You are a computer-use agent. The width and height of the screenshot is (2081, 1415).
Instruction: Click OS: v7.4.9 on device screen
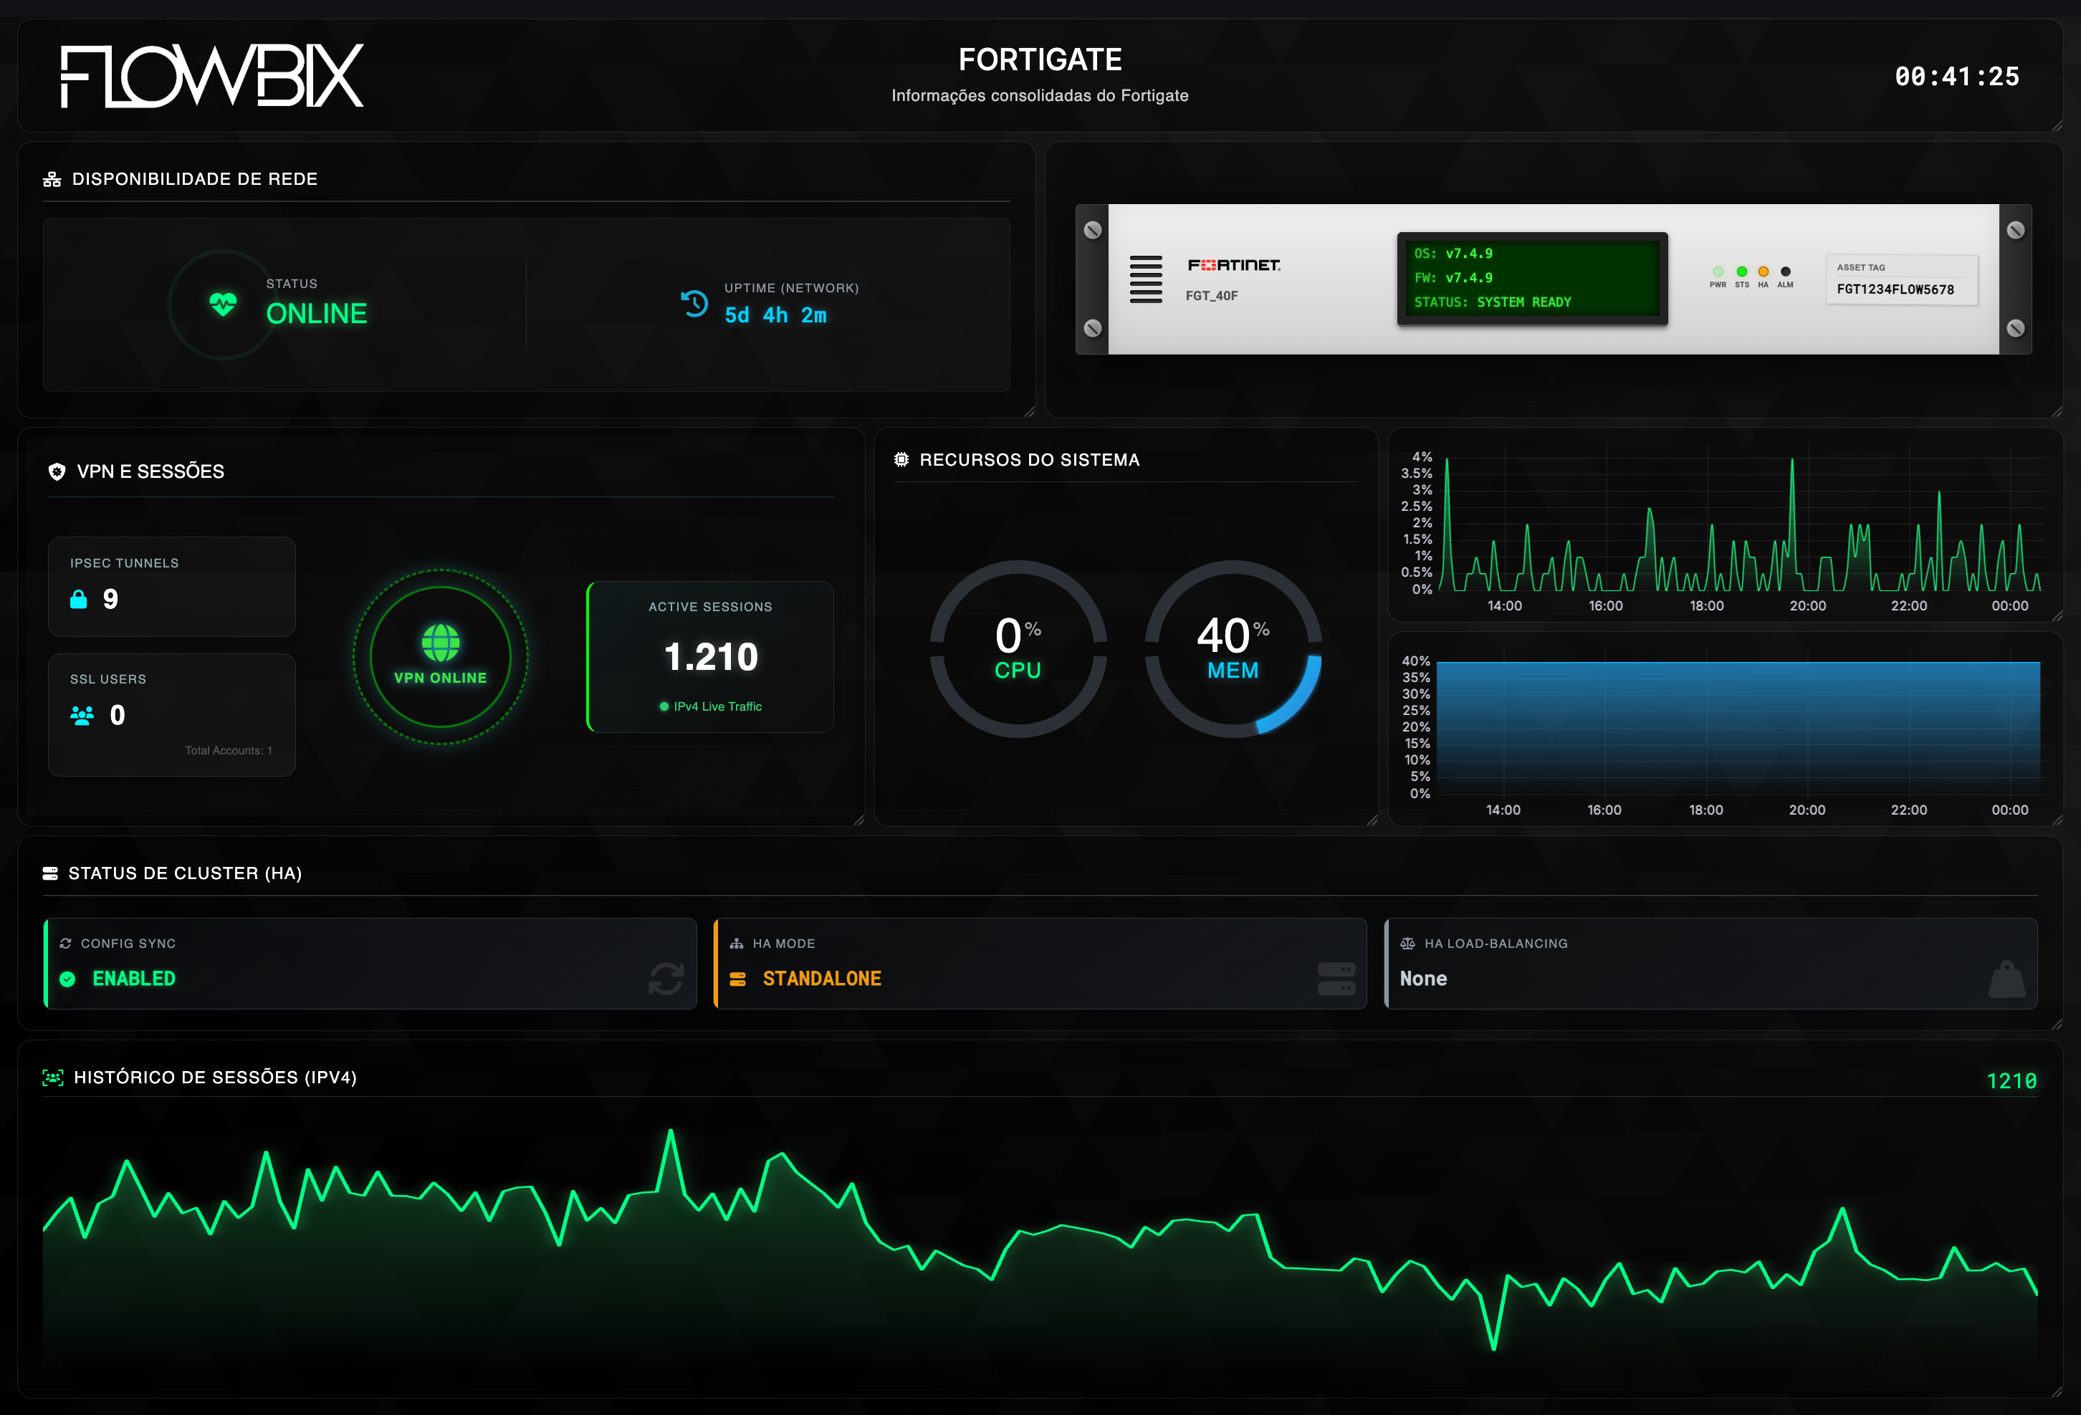click(1453, 254)
